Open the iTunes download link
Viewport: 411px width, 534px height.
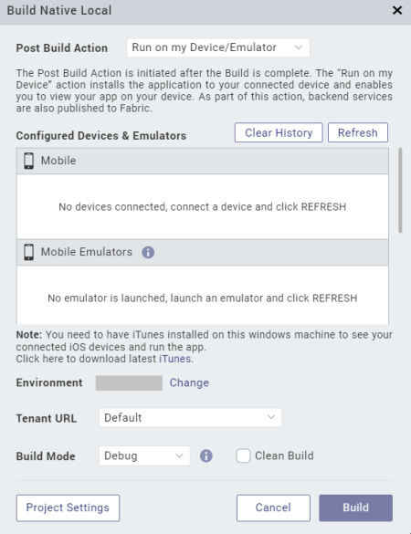click(174, 359)
